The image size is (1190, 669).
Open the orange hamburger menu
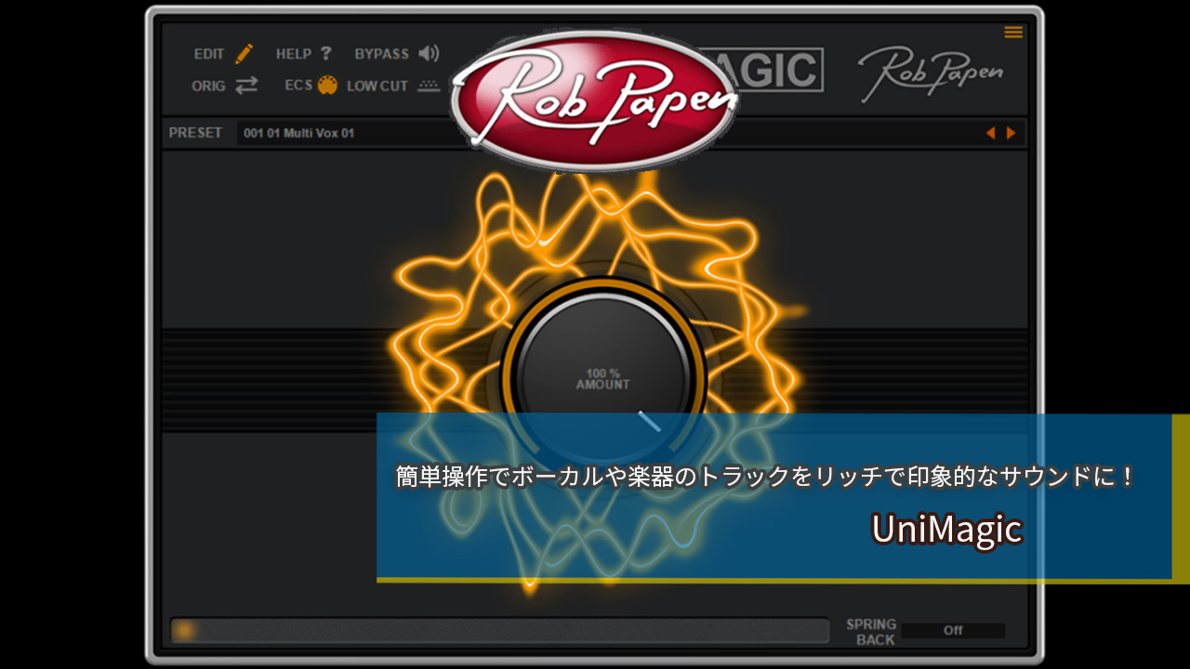point(1013,33)
